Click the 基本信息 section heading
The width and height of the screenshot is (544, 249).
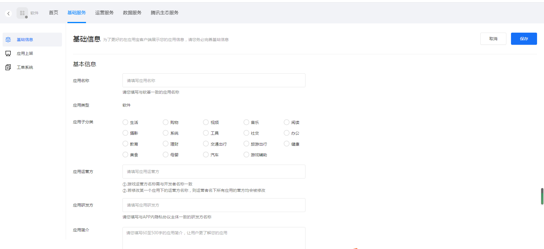85,64
